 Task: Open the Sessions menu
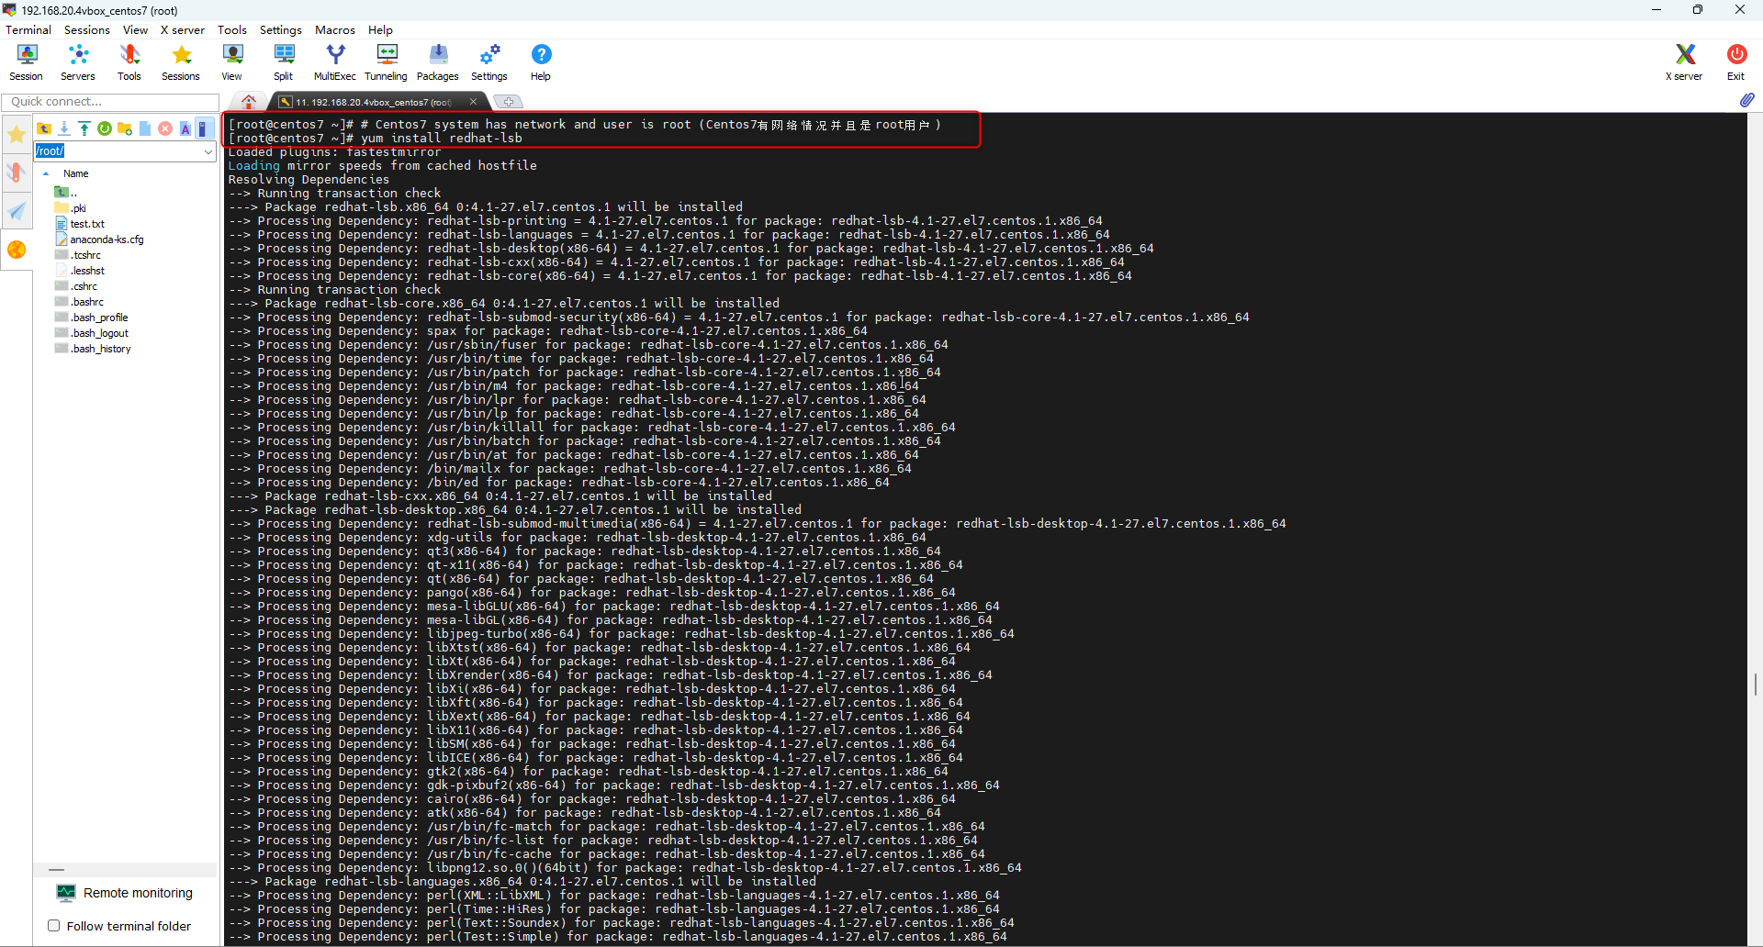(87, 29)
